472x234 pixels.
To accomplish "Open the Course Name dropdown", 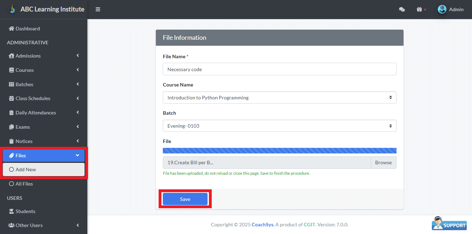I will 279,98.
